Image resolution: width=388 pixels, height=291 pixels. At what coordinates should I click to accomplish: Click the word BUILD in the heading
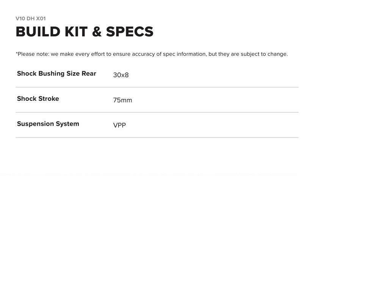[38, 32]
